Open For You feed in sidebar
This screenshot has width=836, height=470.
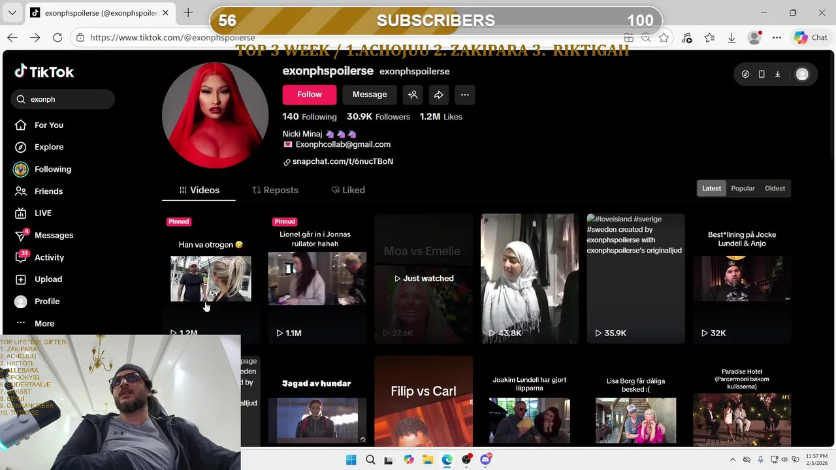40,125
